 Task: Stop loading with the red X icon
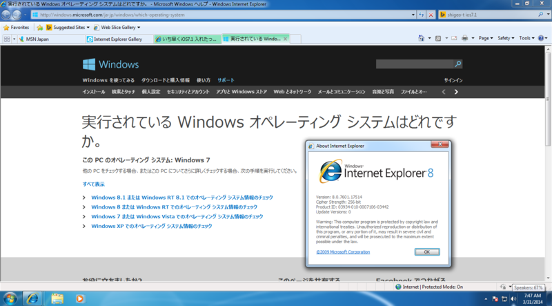click(431, 15)
